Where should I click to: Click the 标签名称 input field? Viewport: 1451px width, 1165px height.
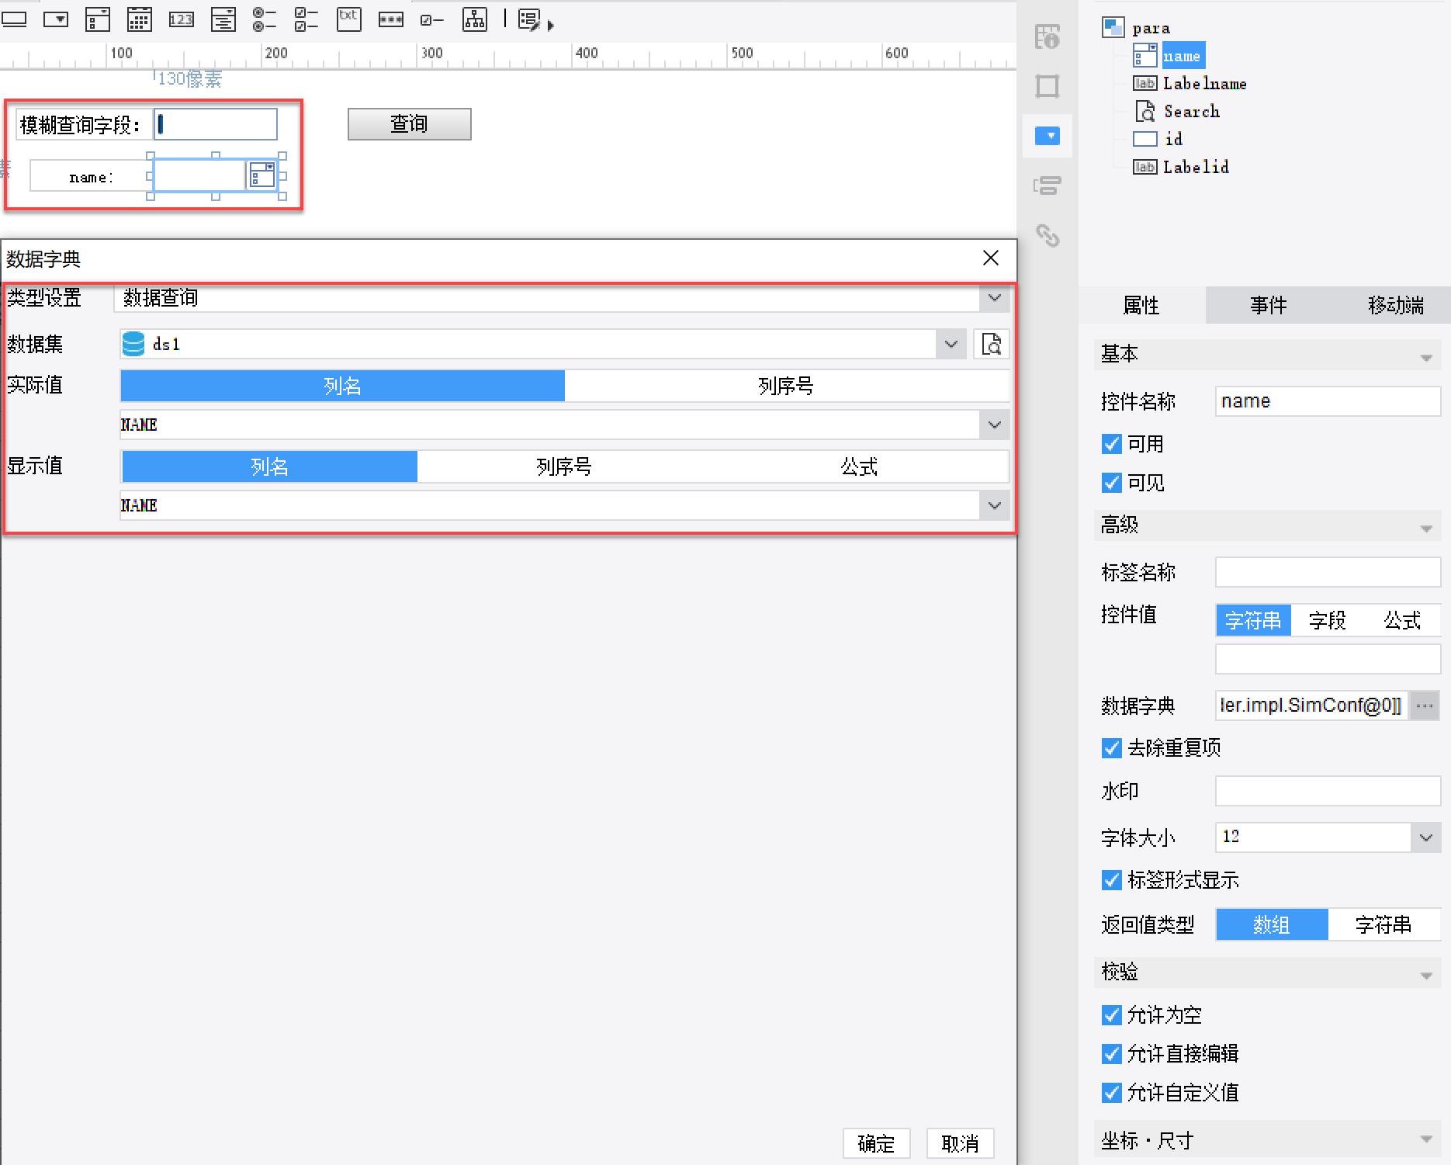[1328, 572]
